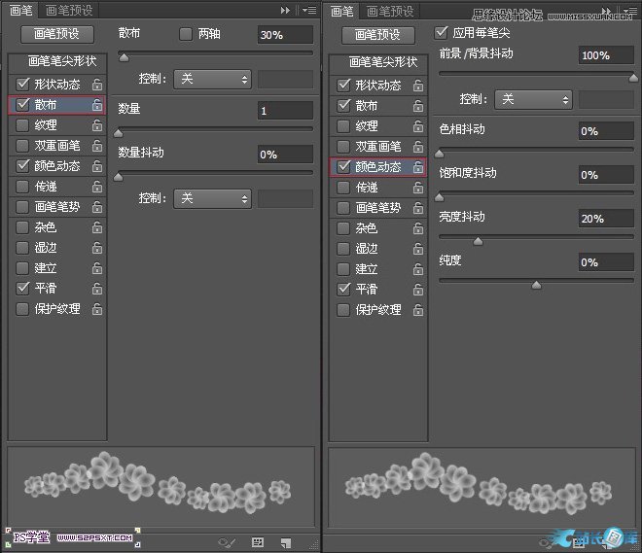Open the left Brush panel flyout menu
The image size is (642, 553).
308,10
